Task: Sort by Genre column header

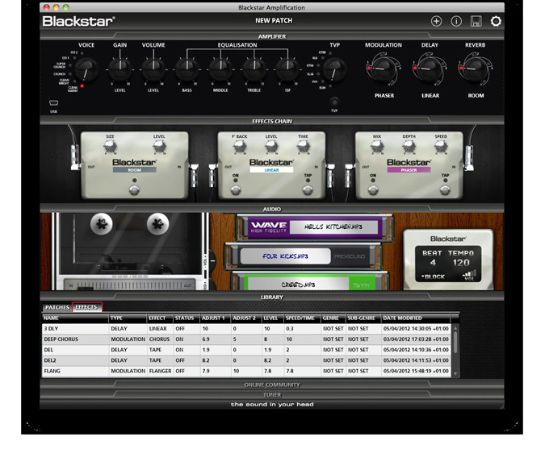Action: coord(333,318)
